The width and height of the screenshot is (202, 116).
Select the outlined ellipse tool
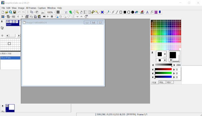click(128, 12)
